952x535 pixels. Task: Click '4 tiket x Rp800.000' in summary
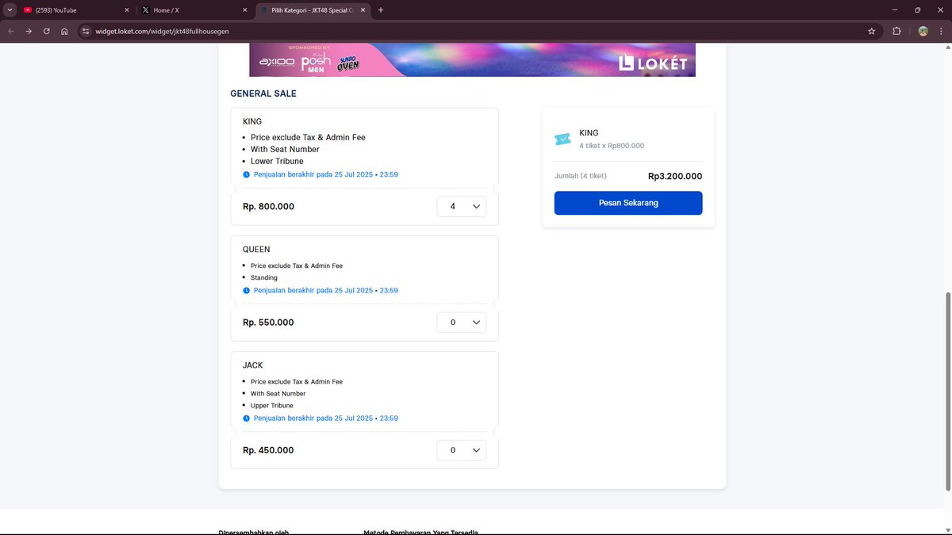click(612, 146)
